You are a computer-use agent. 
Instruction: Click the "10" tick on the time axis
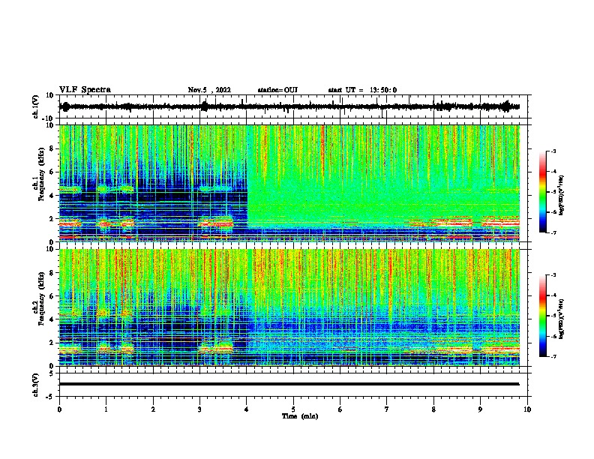[x=527, y=409]
